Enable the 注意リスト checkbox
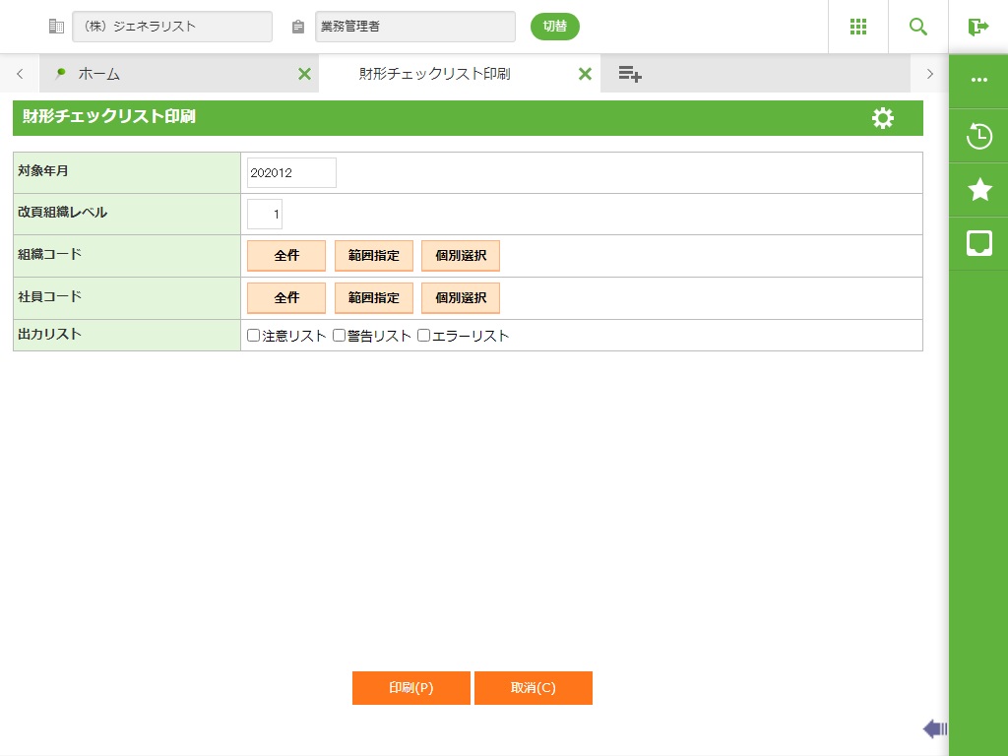Screen dimensions: 1008x756 254,336
